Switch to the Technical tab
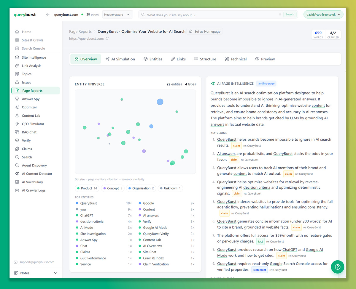Screen dimensions: 356x289 click(x=236, y=59)
